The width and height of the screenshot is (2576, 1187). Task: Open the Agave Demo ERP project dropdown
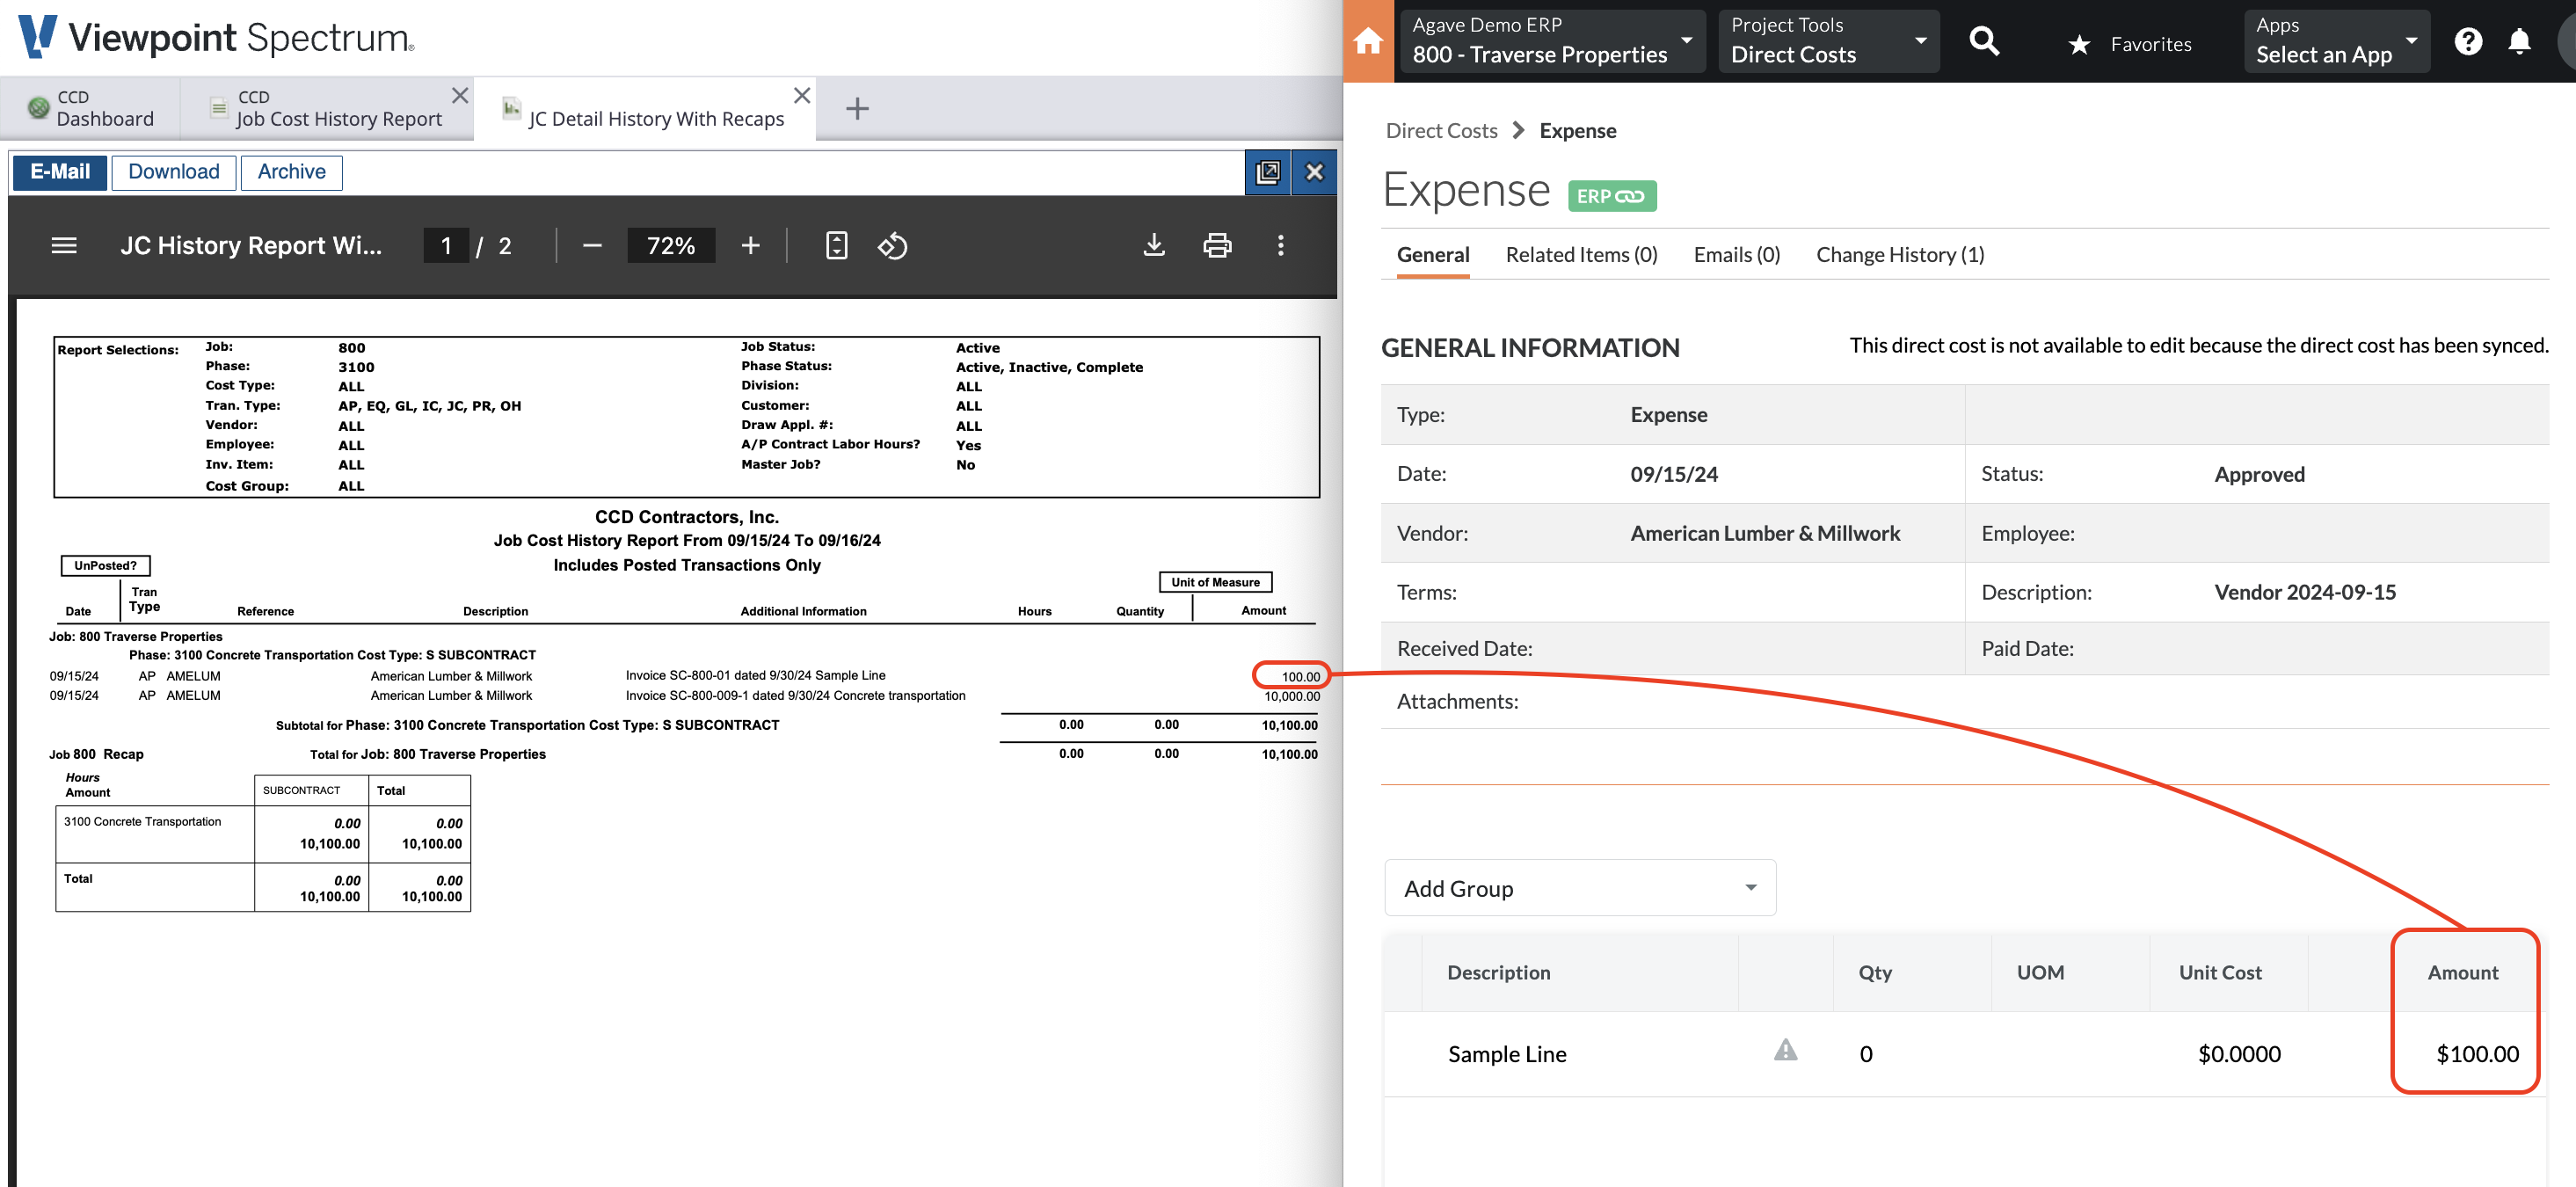[x=1552, y=41]
